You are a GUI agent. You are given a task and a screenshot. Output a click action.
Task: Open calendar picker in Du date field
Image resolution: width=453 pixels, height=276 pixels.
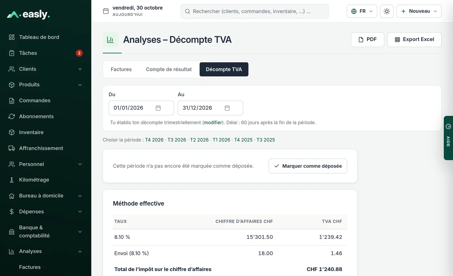tap(158, 108)
